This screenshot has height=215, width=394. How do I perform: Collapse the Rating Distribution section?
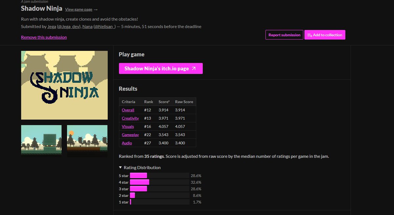(x=140, y=168)
